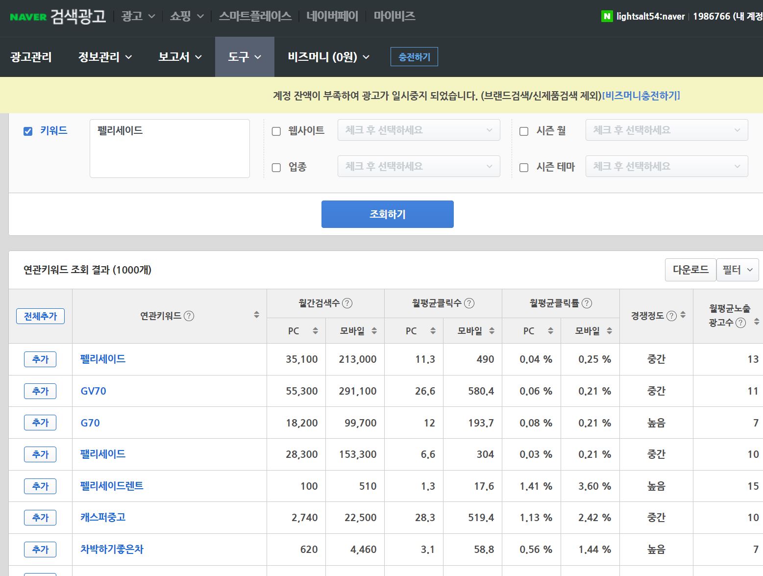Open the 비즈머니 (0원) menu
The height and width of the screenshot is (576, 763).
click(x=328, y=57)
